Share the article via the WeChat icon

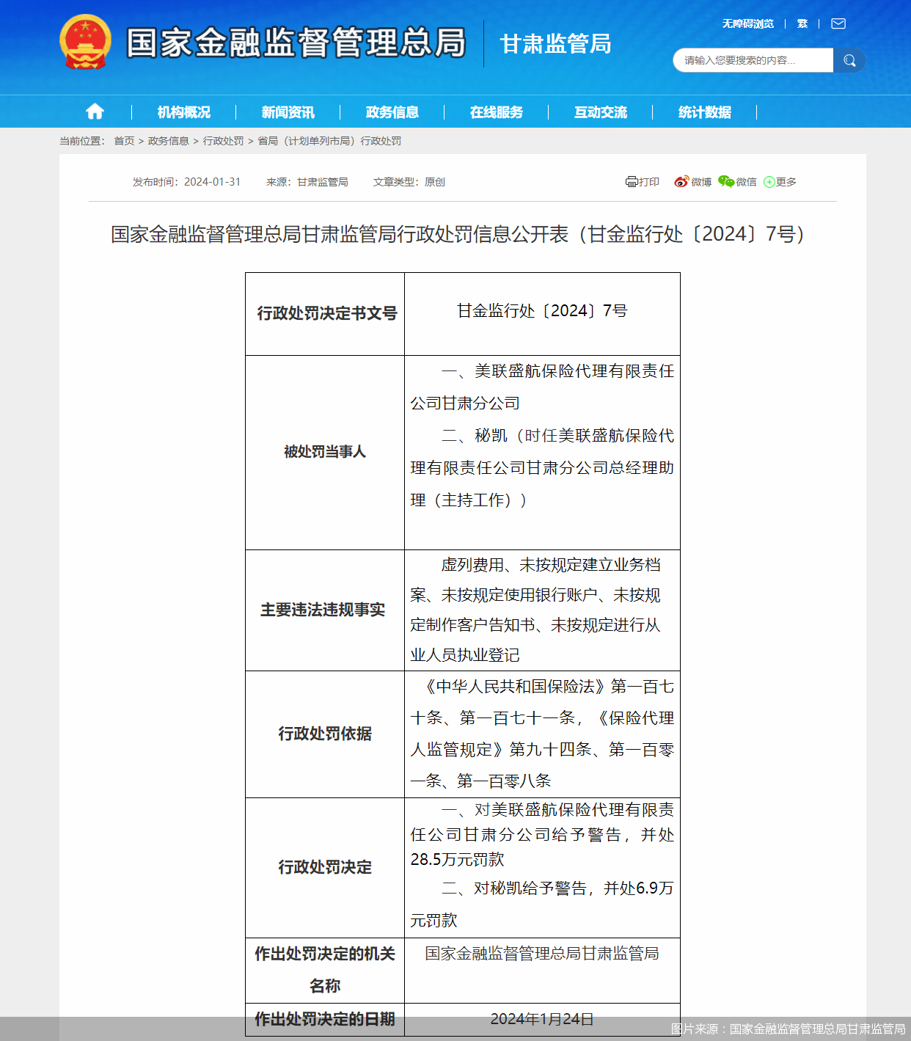[x=725, y=181]
